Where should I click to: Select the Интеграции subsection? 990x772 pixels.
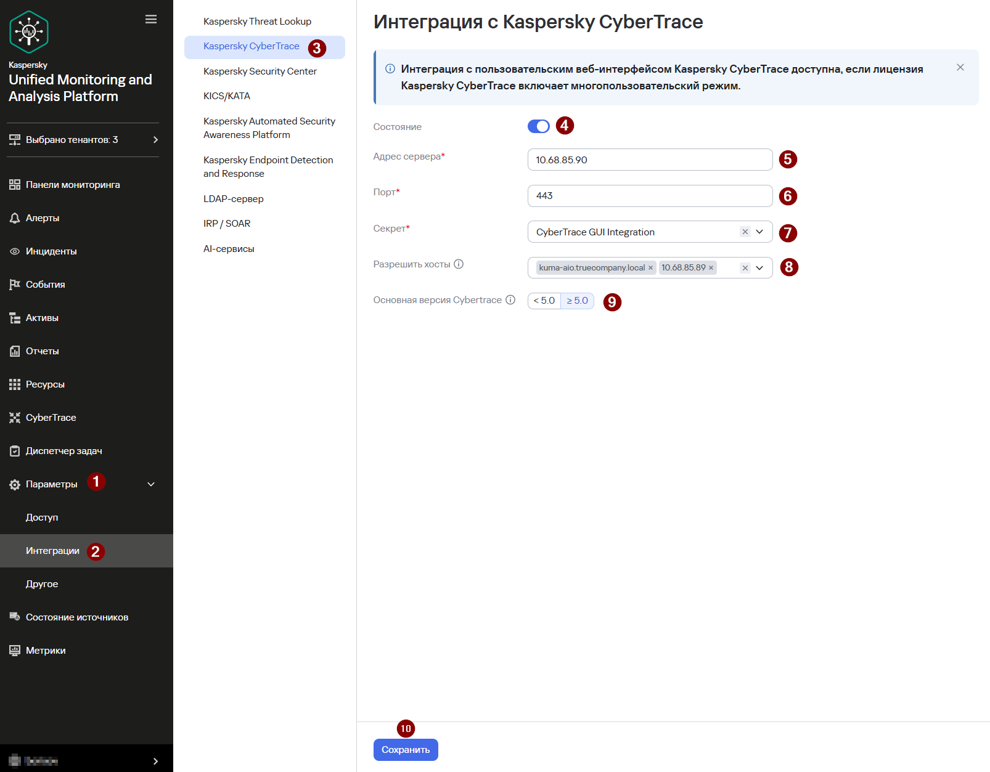86,551
